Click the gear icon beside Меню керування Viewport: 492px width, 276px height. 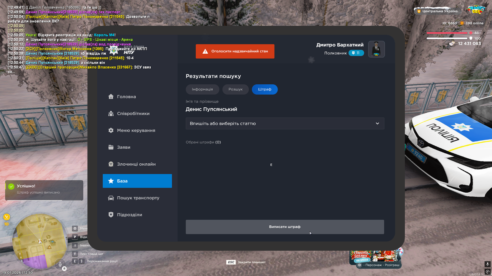[x=111, y=130]
